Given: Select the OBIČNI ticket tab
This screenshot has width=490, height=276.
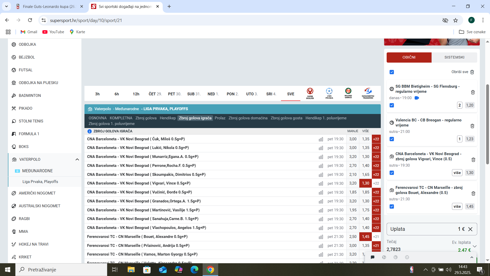Looking at the screenshot, I should coord(409,57).
